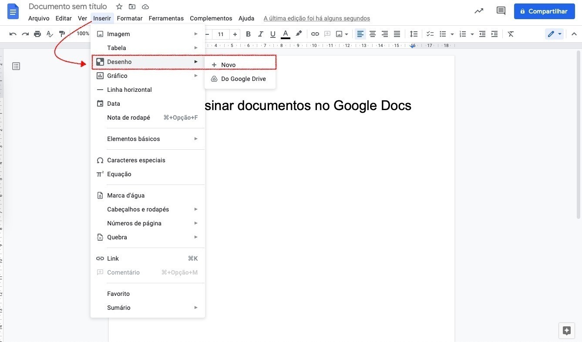Star the document
The height and width of the screenshot is (342, 582).
(x=119, y=7)
